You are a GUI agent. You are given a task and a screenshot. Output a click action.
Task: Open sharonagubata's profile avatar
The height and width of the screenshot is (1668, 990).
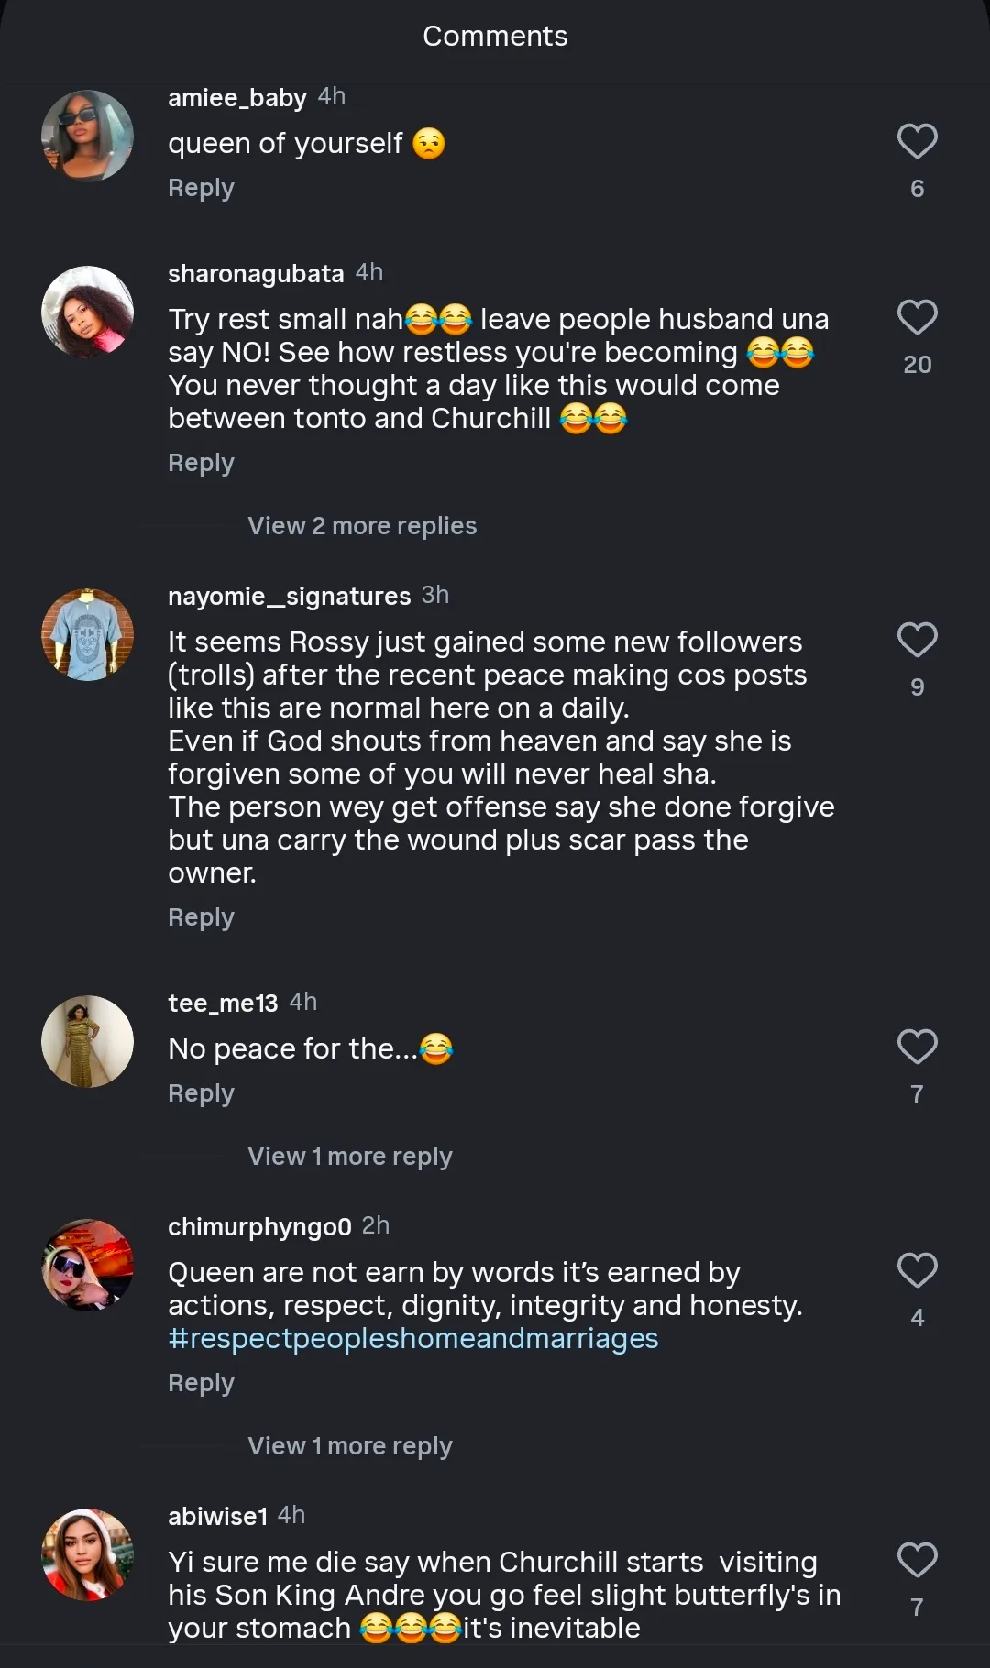pos(88,312)
